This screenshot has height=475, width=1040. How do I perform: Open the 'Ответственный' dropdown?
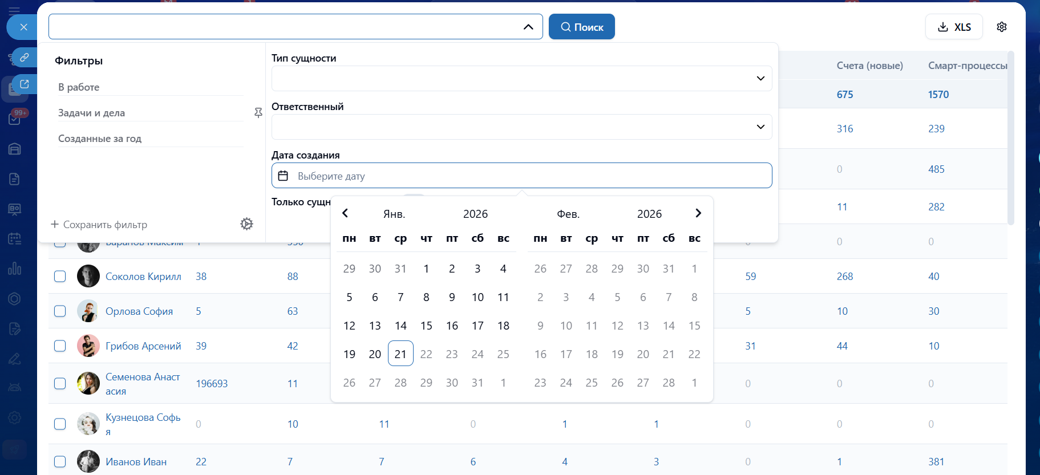pos(521,127)
